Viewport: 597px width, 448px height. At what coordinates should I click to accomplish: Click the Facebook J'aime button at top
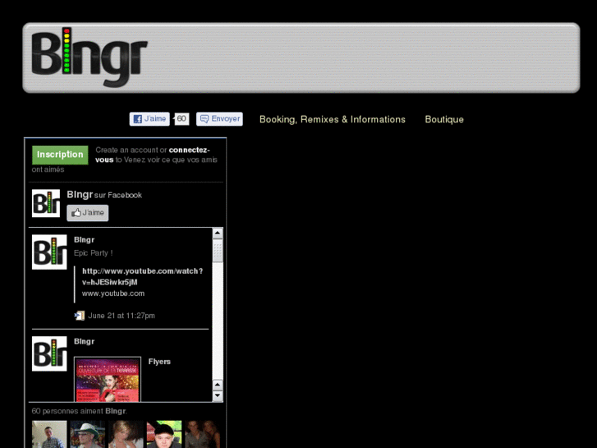(x=149, y=119)
